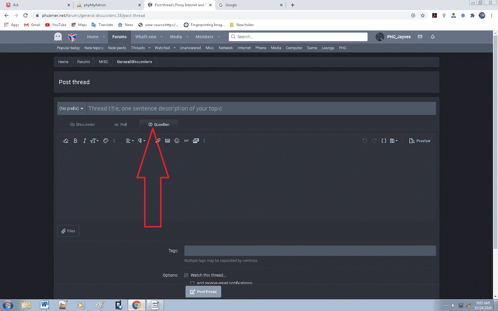Viewport: 498px width, 311px height.
Task: Click the vertical page scrollbar
Action: coord(495,142)
